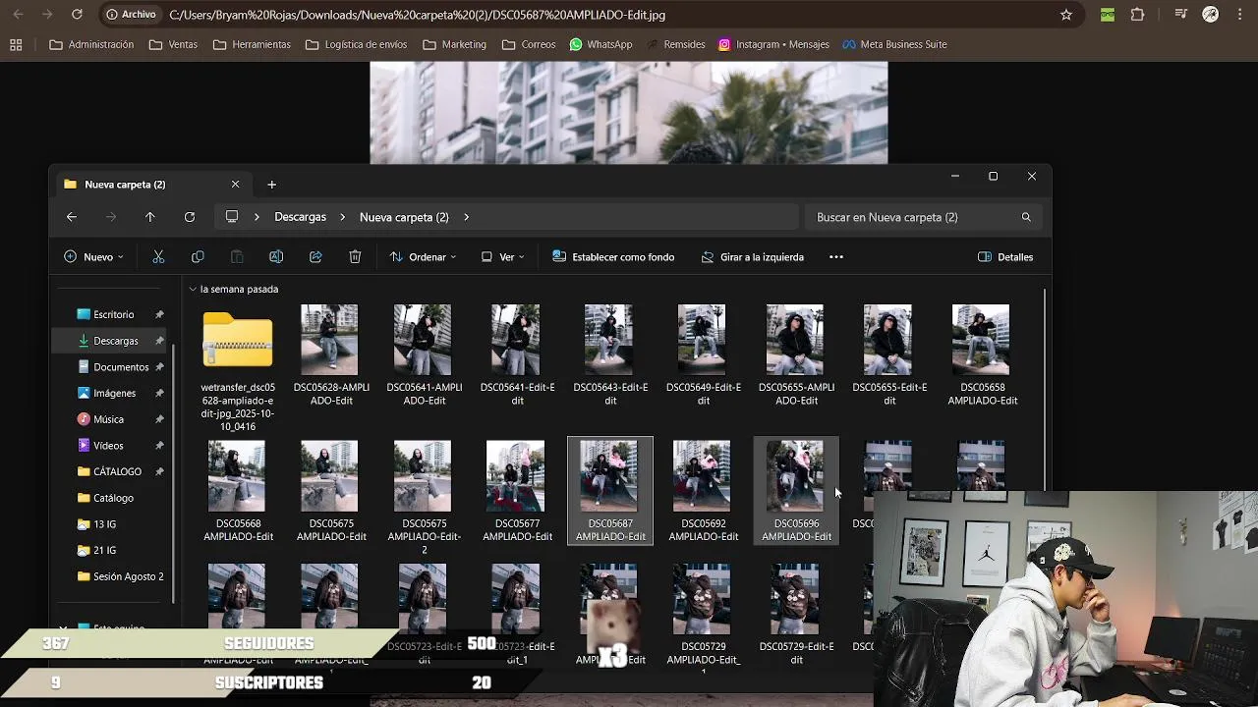Open the Meta Business Suite bookmark

tap(893, 44)
